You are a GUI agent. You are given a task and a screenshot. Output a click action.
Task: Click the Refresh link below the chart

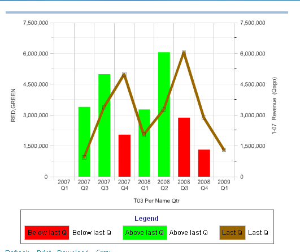[x=17, y=251]
